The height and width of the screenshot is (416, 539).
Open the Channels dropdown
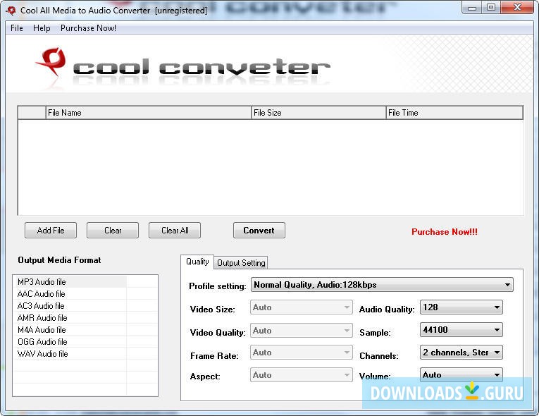point(461,353)
